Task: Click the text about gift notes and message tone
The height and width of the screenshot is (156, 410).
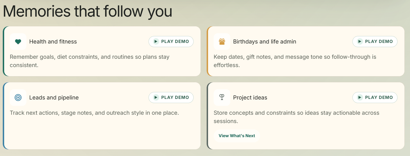Action: pyautogui.click(x=295, y=61)
